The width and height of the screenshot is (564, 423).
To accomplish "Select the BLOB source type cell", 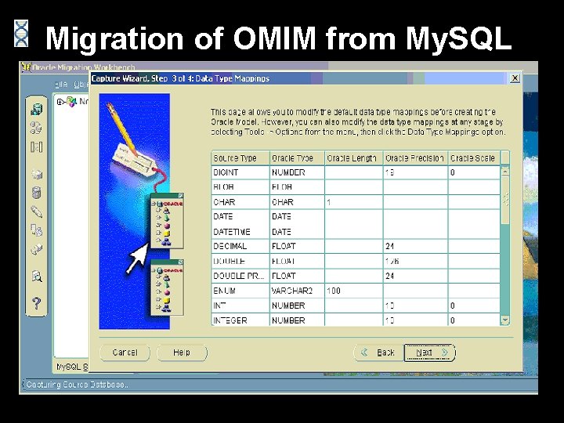I will click(x=240, y=187).
